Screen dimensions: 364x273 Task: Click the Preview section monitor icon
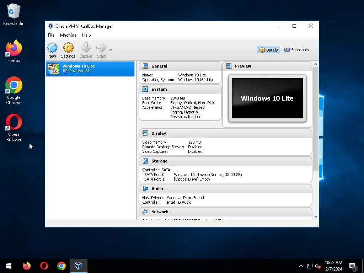click(x=229, y=66)
